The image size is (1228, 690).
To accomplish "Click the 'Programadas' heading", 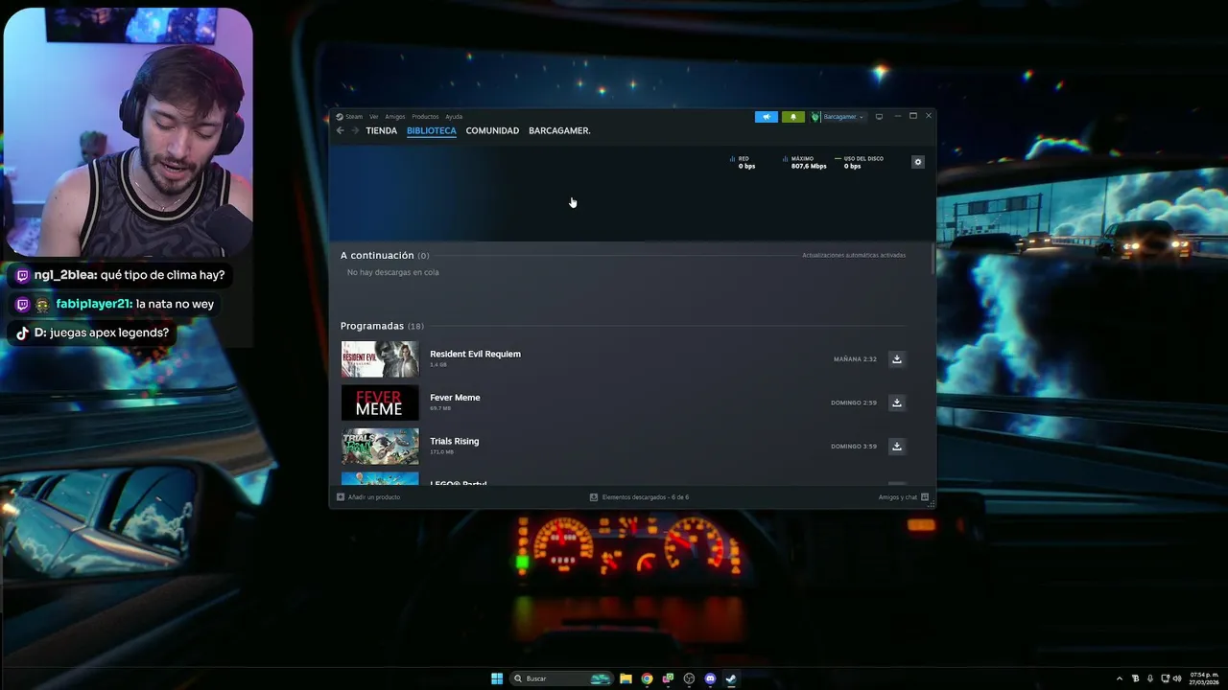I will (372, 326).
